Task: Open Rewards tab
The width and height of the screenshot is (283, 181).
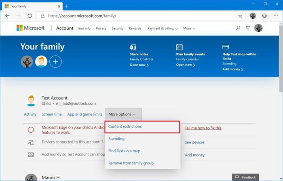Action: 135,29
